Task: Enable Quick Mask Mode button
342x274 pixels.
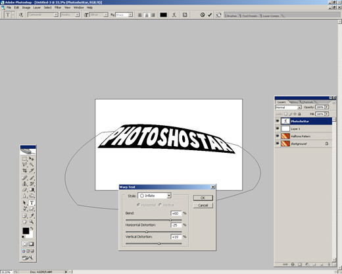Action: pyautogui.click(x=32, y=244)
